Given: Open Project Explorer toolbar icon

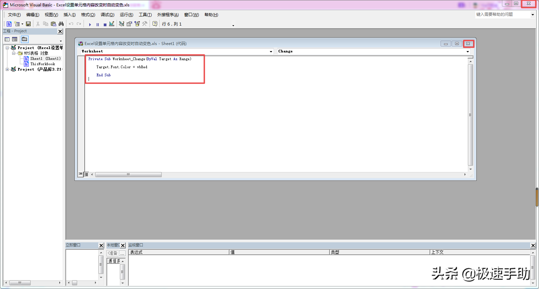Looking at the screenshot, I should point(122,24).
